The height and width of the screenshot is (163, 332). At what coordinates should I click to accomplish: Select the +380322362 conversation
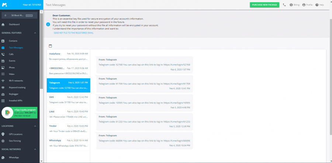click(68, 71)
